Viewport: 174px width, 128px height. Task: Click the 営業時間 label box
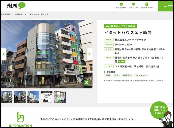[109, 44]
